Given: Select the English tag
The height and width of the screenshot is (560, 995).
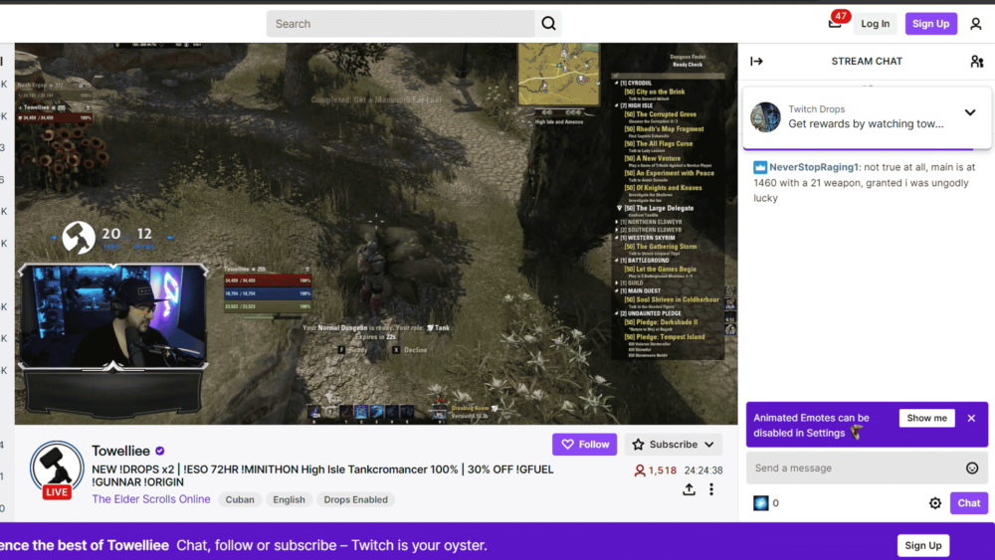Looking at the screenshot, I should (x=289, y=499).
